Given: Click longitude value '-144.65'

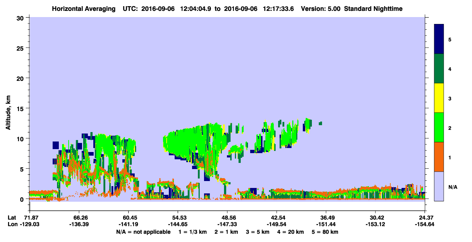Looking at the screenshot, I should coord(178,224).
